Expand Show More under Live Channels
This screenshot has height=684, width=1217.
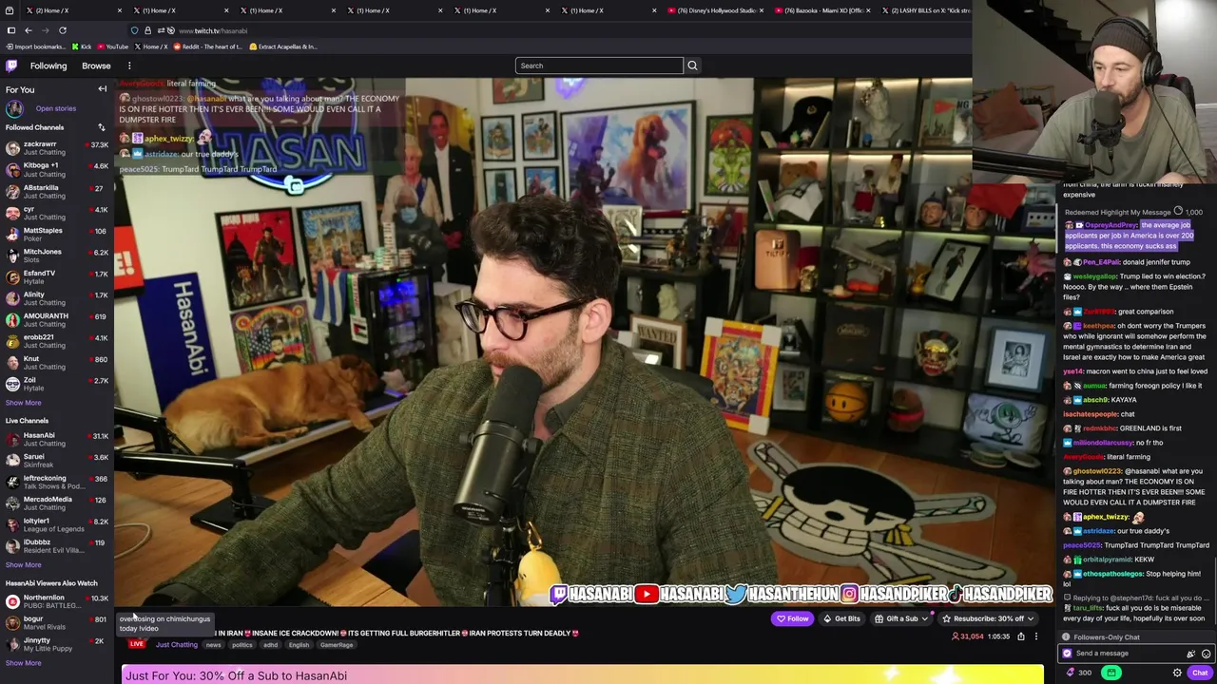[x=24, y=565]
